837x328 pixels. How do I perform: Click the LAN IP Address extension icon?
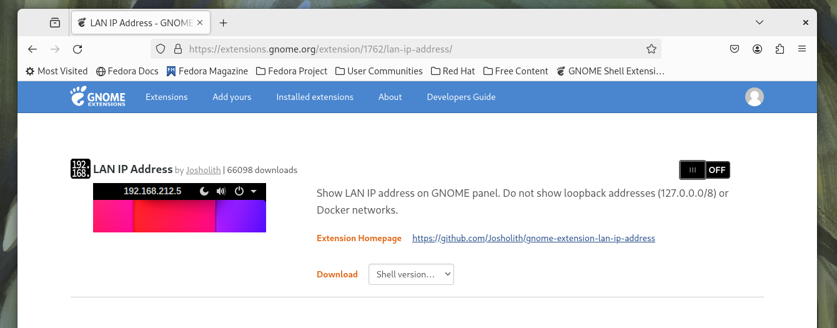click(x=81, y=169)
